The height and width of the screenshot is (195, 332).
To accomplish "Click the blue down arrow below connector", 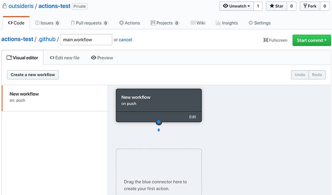I will point(158,130).
